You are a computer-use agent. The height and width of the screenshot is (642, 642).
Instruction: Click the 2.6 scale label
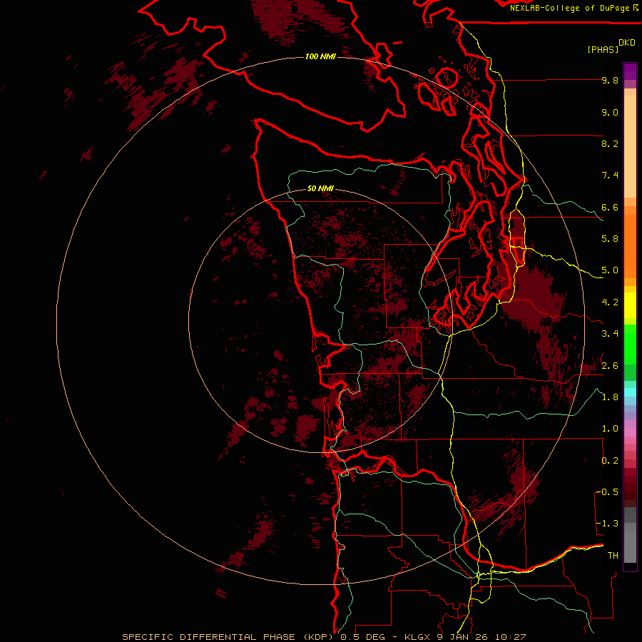click(x=610, y=366)
